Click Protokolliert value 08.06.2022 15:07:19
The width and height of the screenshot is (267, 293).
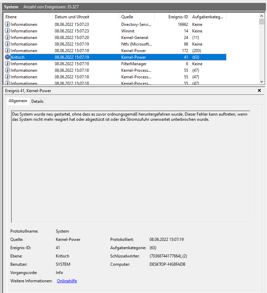click(x=166, y=240)
